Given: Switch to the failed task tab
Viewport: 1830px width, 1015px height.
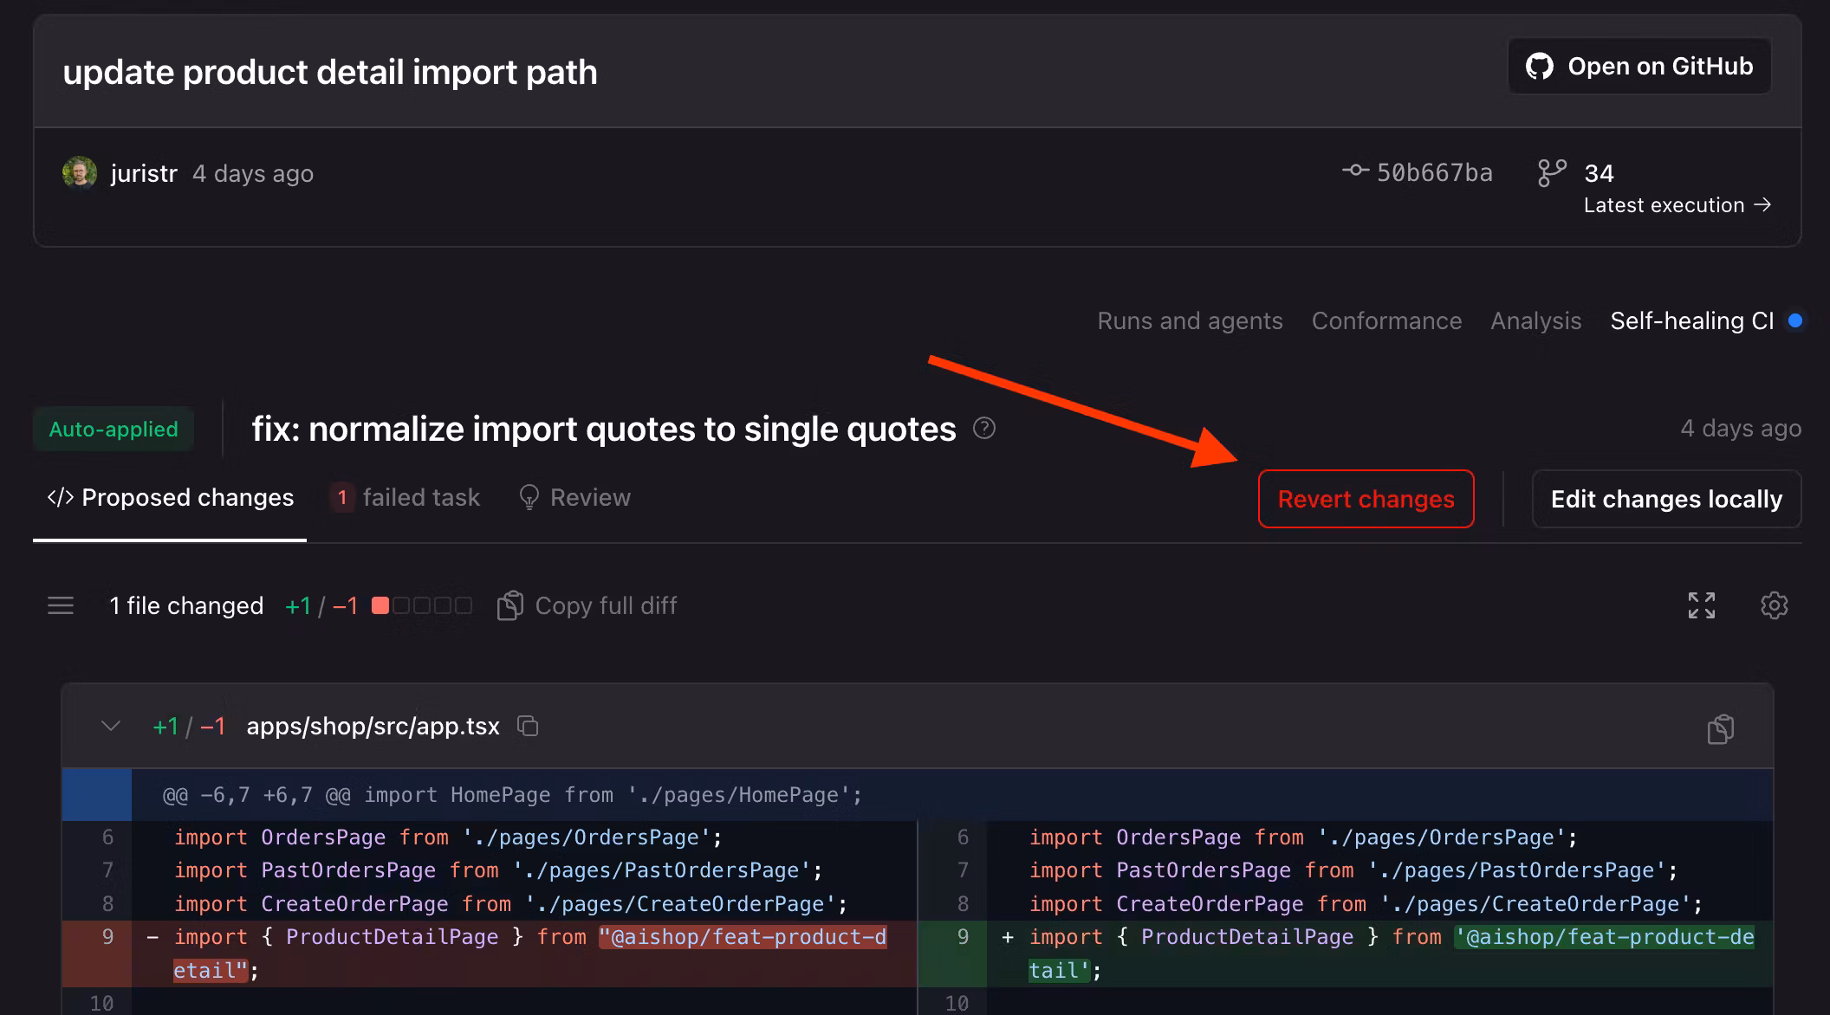Looking at the screenshot, I should point(406,497).
